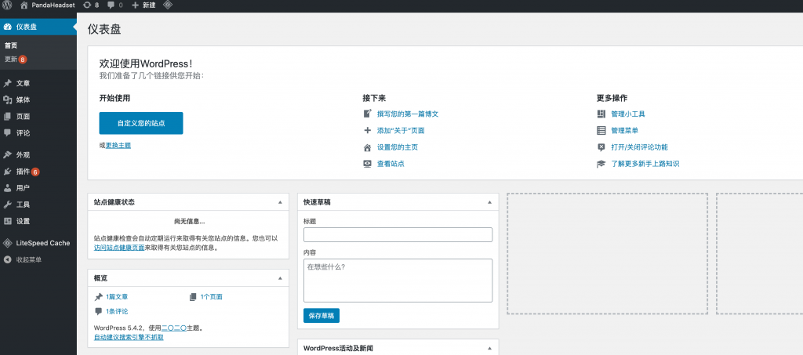This screenshot has height=355, width=803.
Task: Click the comments bubble icon in admin bar
Action: point(112,5)
